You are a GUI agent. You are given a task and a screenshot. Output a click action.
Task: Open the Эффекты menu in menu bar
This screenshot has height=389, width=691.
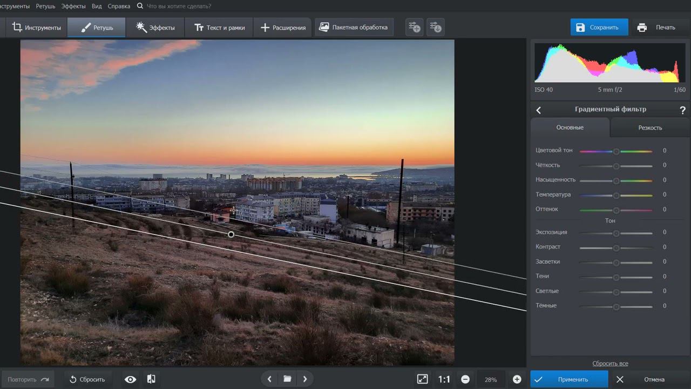pyautogui.click(x=73, y=6)
